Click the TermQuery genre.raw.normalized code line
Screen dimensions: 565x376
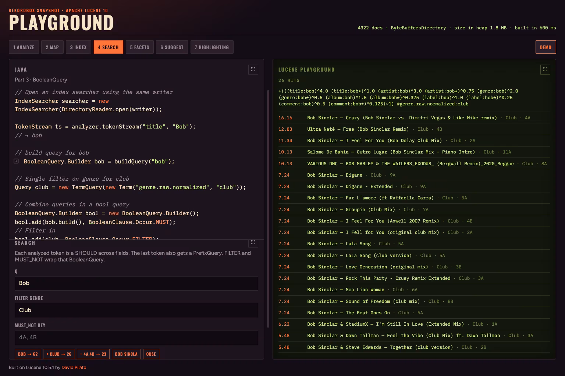(x=130, y=187)
